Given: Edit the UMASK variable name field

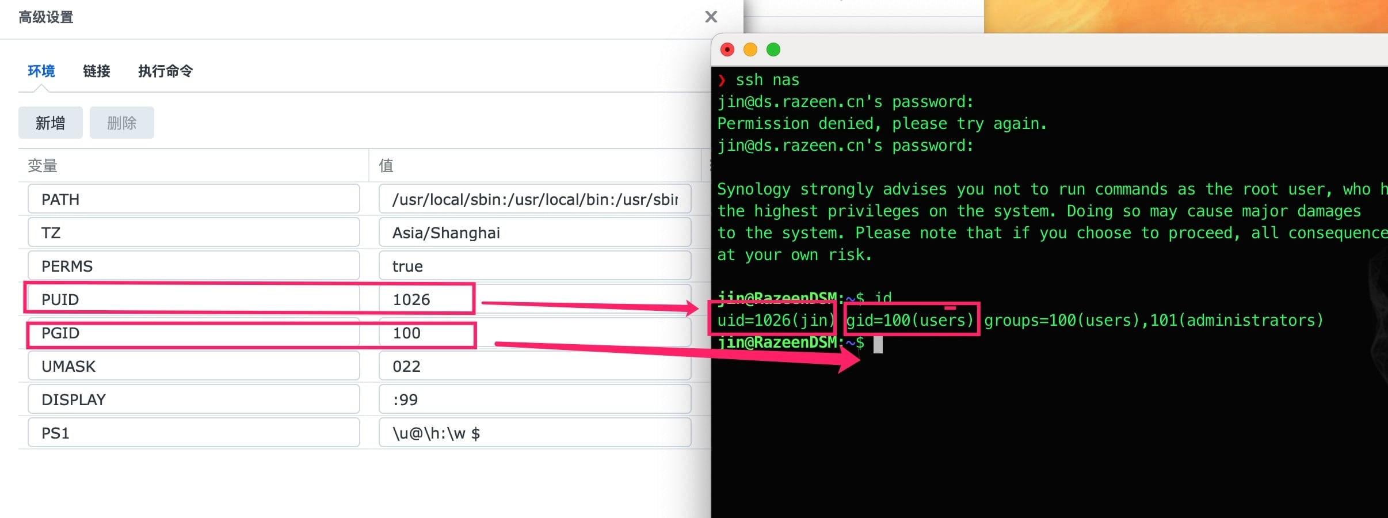Looking at the screenshot, I should coord(194,366).
